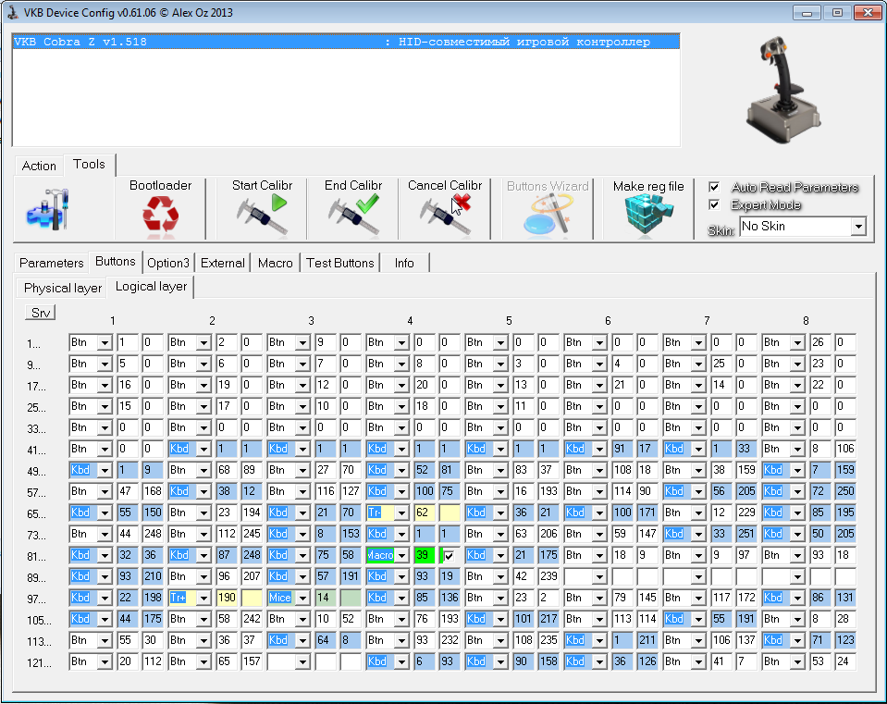Open the Action tab

(39, 166)
